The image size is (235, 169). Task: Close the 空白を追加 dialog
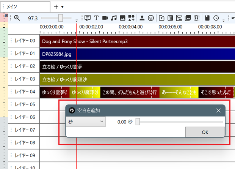[218, 110]
